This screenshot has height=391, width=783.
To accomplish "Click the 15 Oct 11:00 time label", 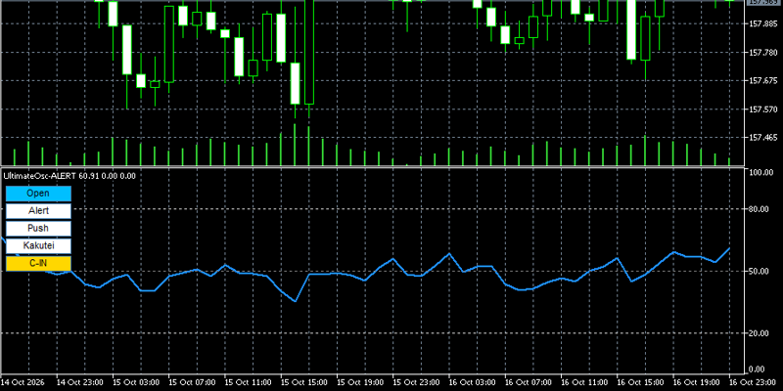I will click(x=249, y=382).
